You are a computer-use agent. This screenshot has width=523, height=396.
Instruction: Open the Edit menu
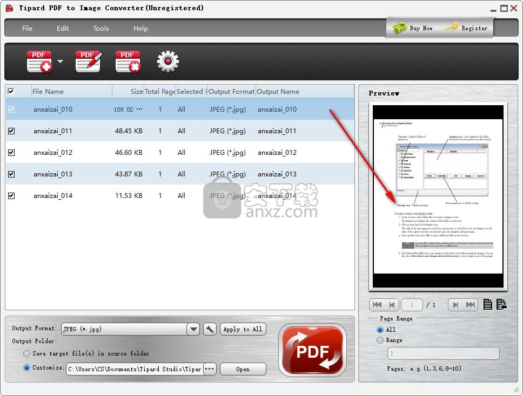click(x=62, y=28)
